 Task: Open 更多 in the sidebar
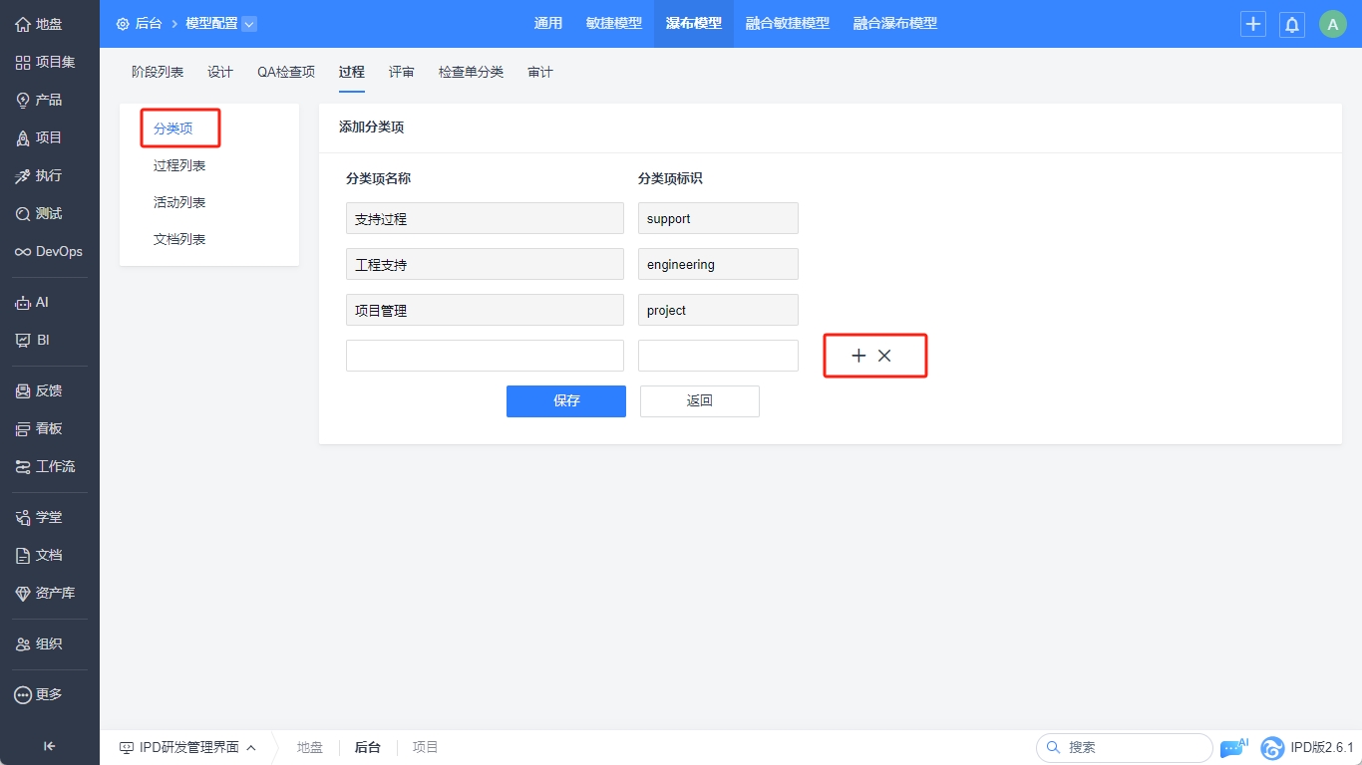pyautogui.click(x=39, y=694)
